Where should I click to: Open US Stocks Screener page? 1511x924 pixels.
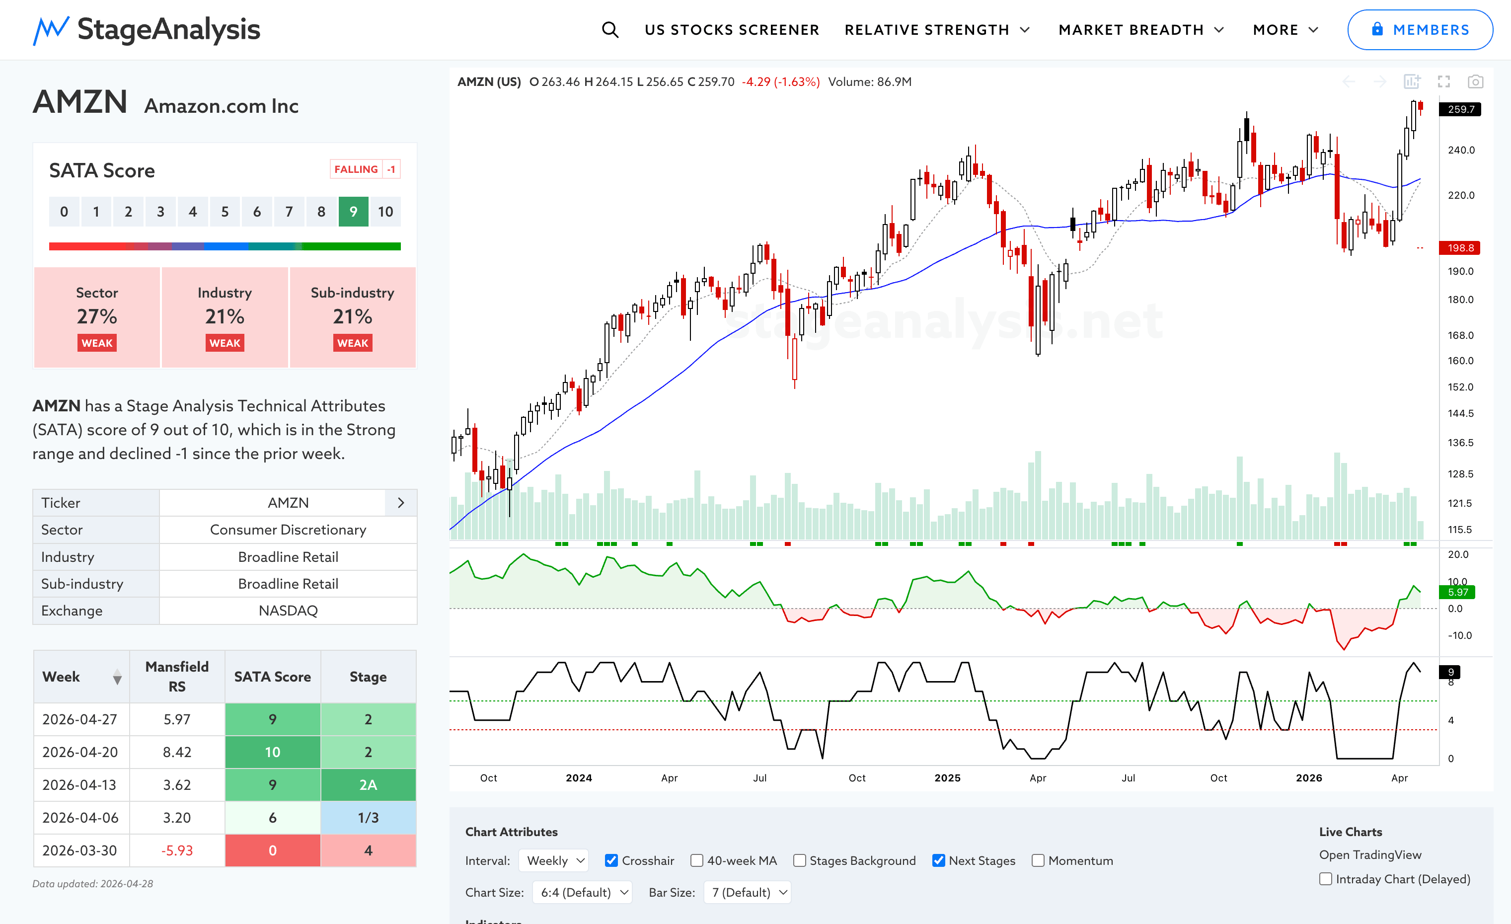pos(732,29)
